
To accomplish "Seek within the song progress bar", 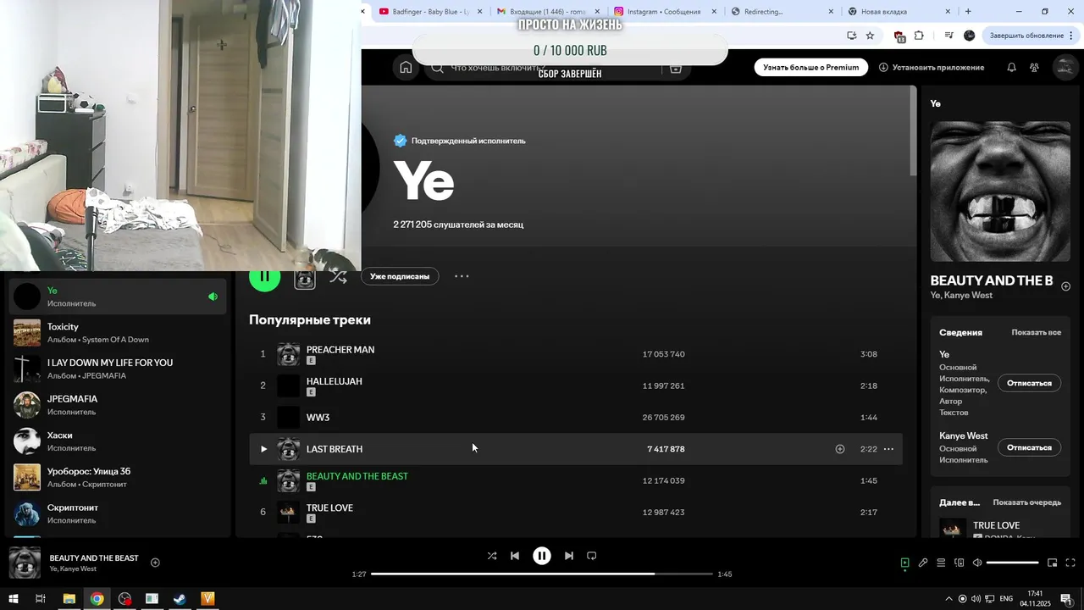I will click(x=542, y=574).
